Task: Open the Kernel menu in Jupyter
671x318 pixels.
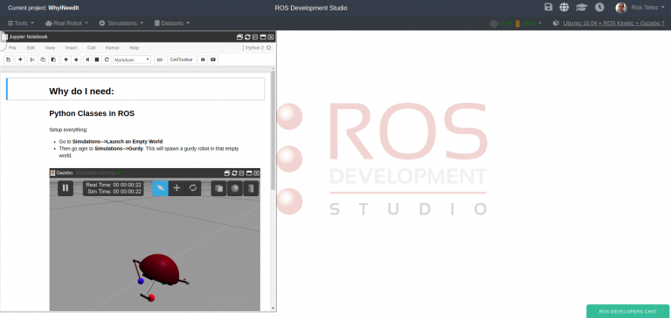Action: click(112, 48)
